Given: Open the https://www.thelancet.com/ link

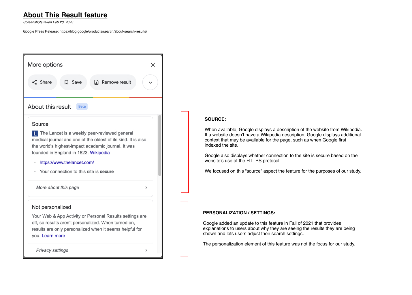Looking at the screenshot, I should click(67, 162).
